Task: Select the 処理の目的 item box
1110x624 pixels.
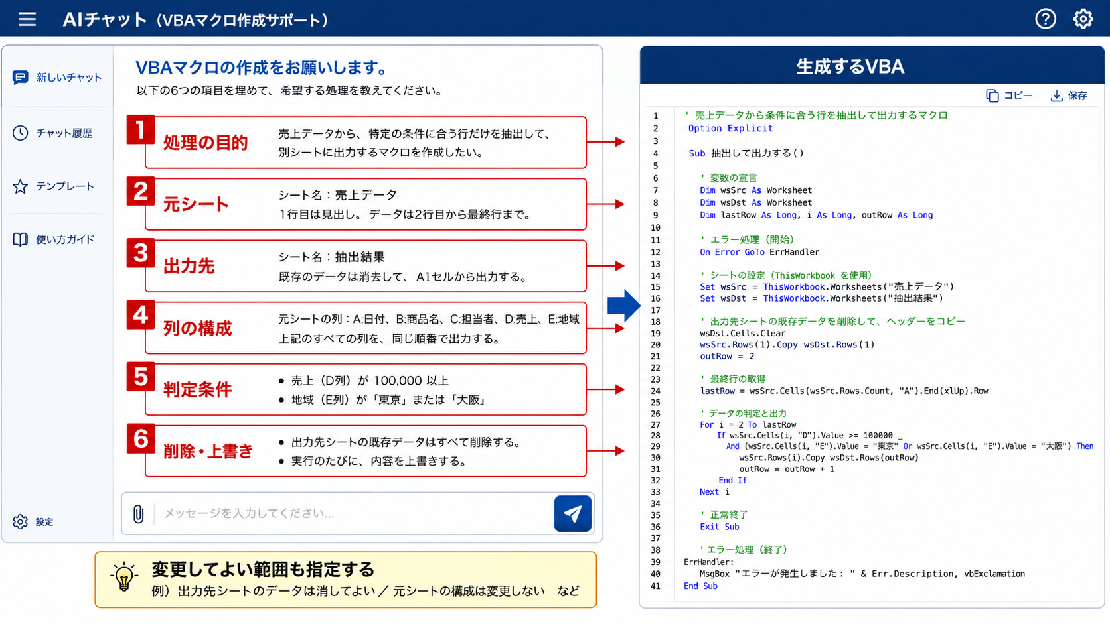Action: tap(366, 143)
